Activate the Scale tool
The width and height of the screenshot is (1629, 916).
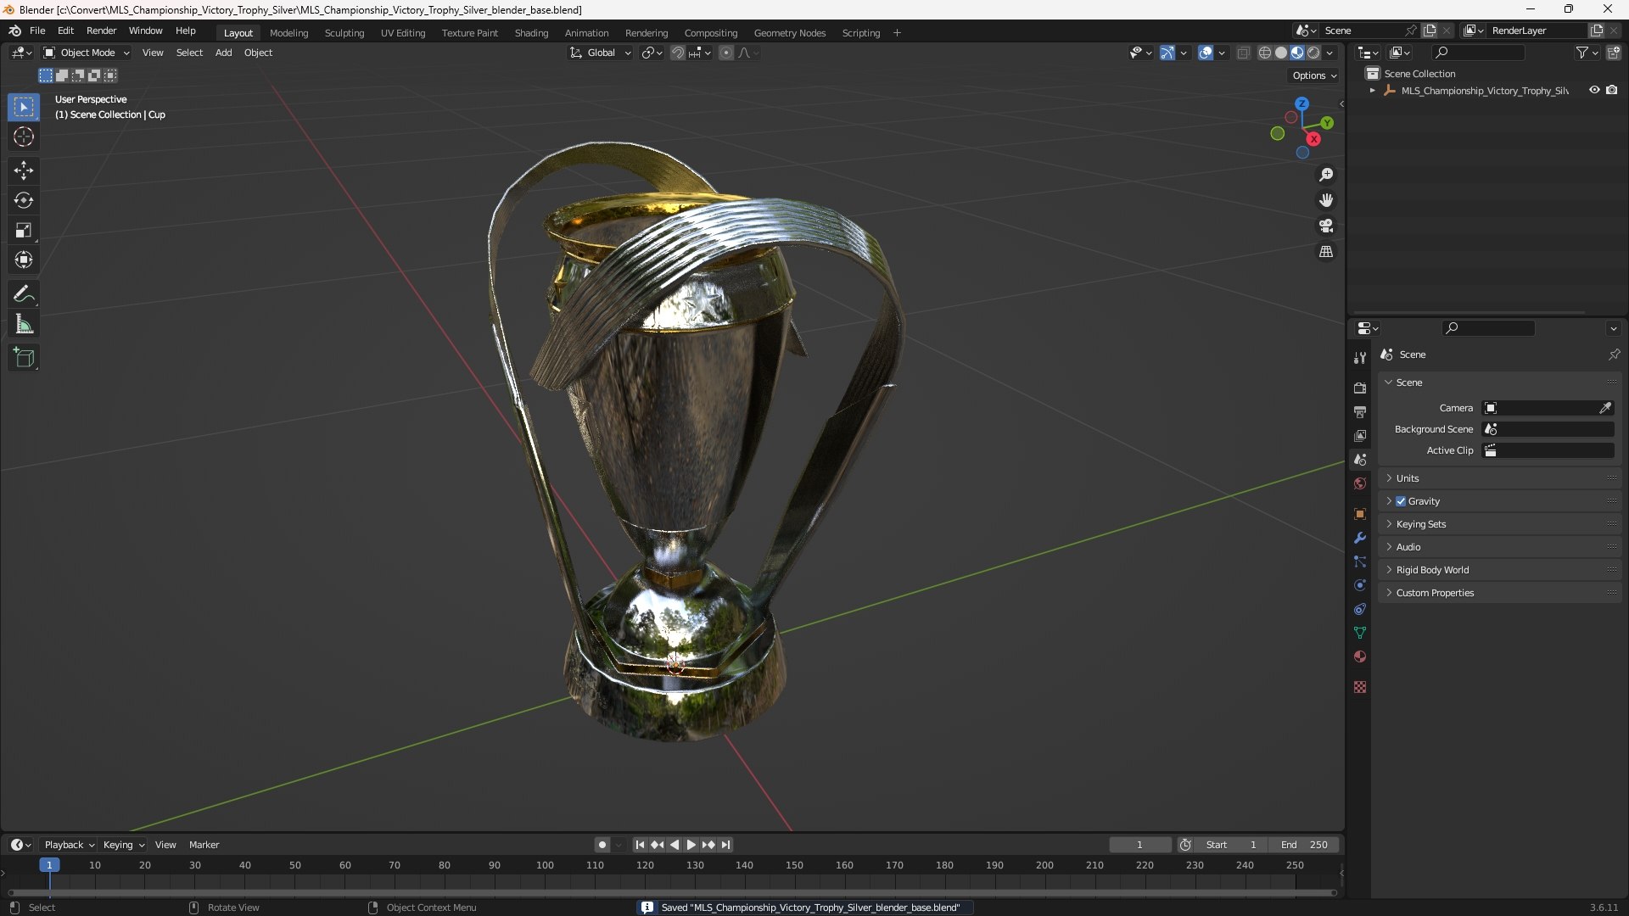[x=24, y=230]
